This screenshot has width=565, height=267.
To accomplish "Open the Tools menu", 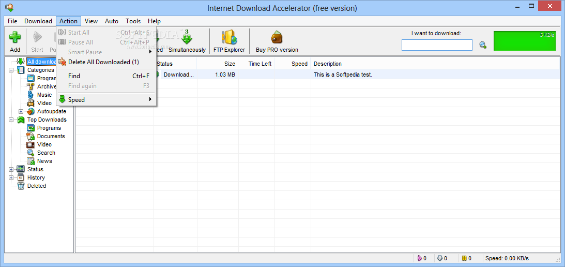I will [x=133, y=21].
